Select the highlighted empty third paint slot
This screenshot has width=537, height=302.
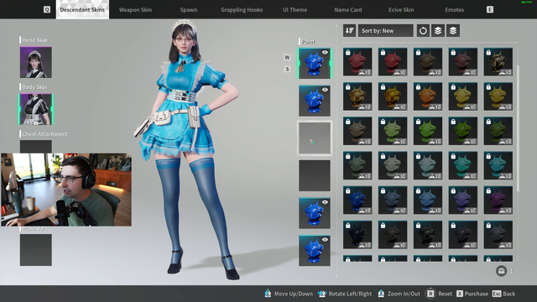tap(315, 138)
